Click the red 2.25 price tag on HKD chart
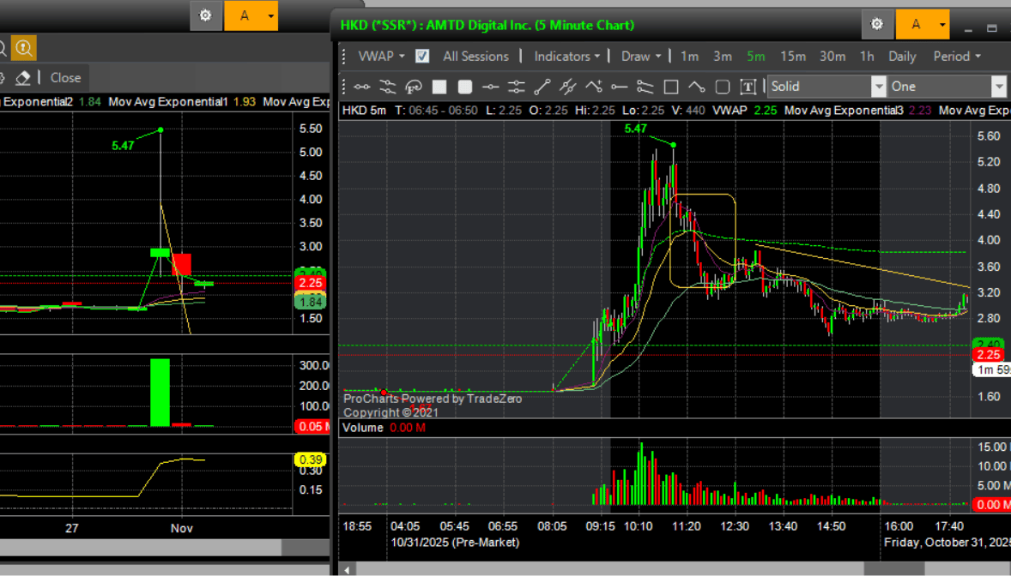 (x=988, y=355)
